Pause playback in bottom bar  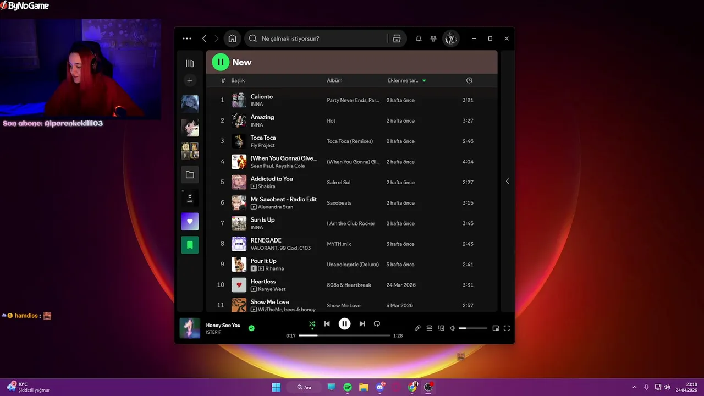tap(344, 324)
